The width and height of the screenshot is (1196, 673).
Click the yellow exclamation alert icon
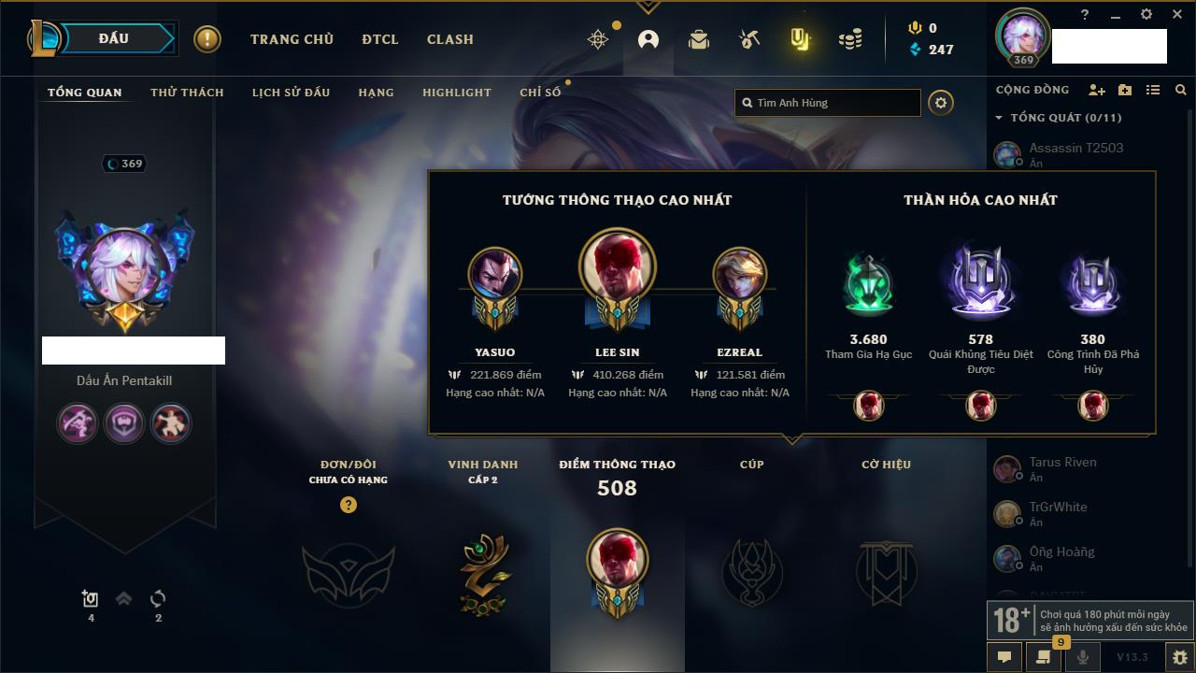(207, 39)
